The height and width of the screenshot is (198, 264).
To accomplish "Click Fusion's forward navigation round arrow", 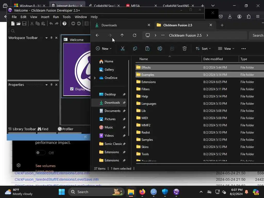I will tap(79, 23).
